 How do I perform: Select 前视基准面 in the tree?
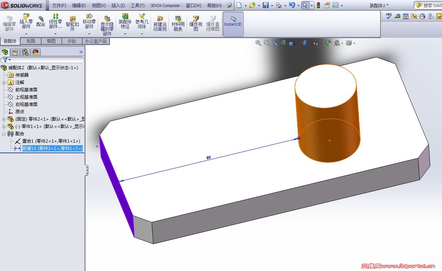pos(26,90)
